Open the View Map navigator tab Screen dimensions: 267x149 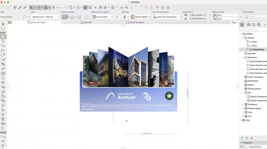click(x=249, y=25)
